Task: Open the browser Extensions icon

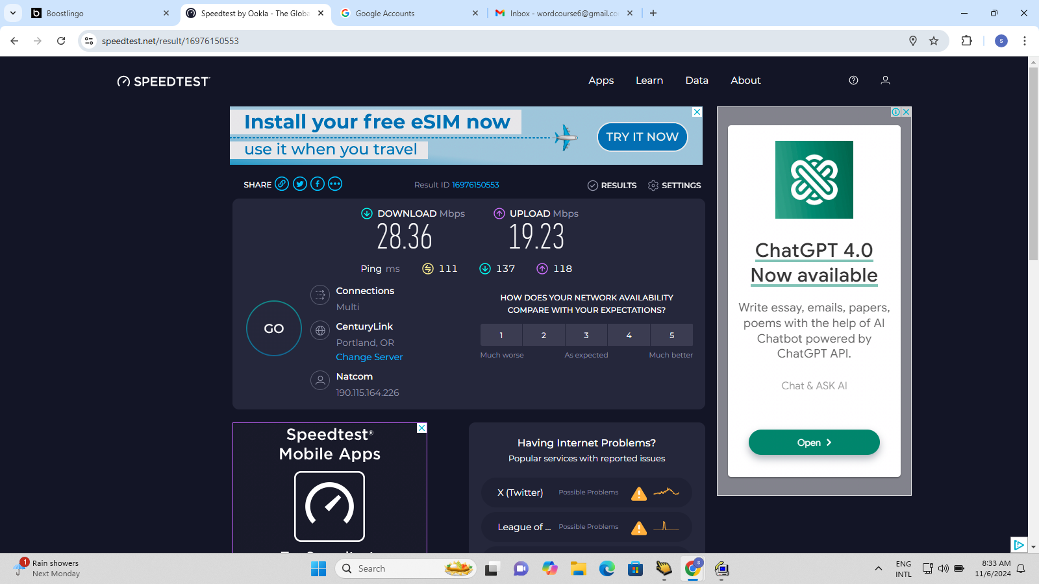Action: [x=966, y=41]
